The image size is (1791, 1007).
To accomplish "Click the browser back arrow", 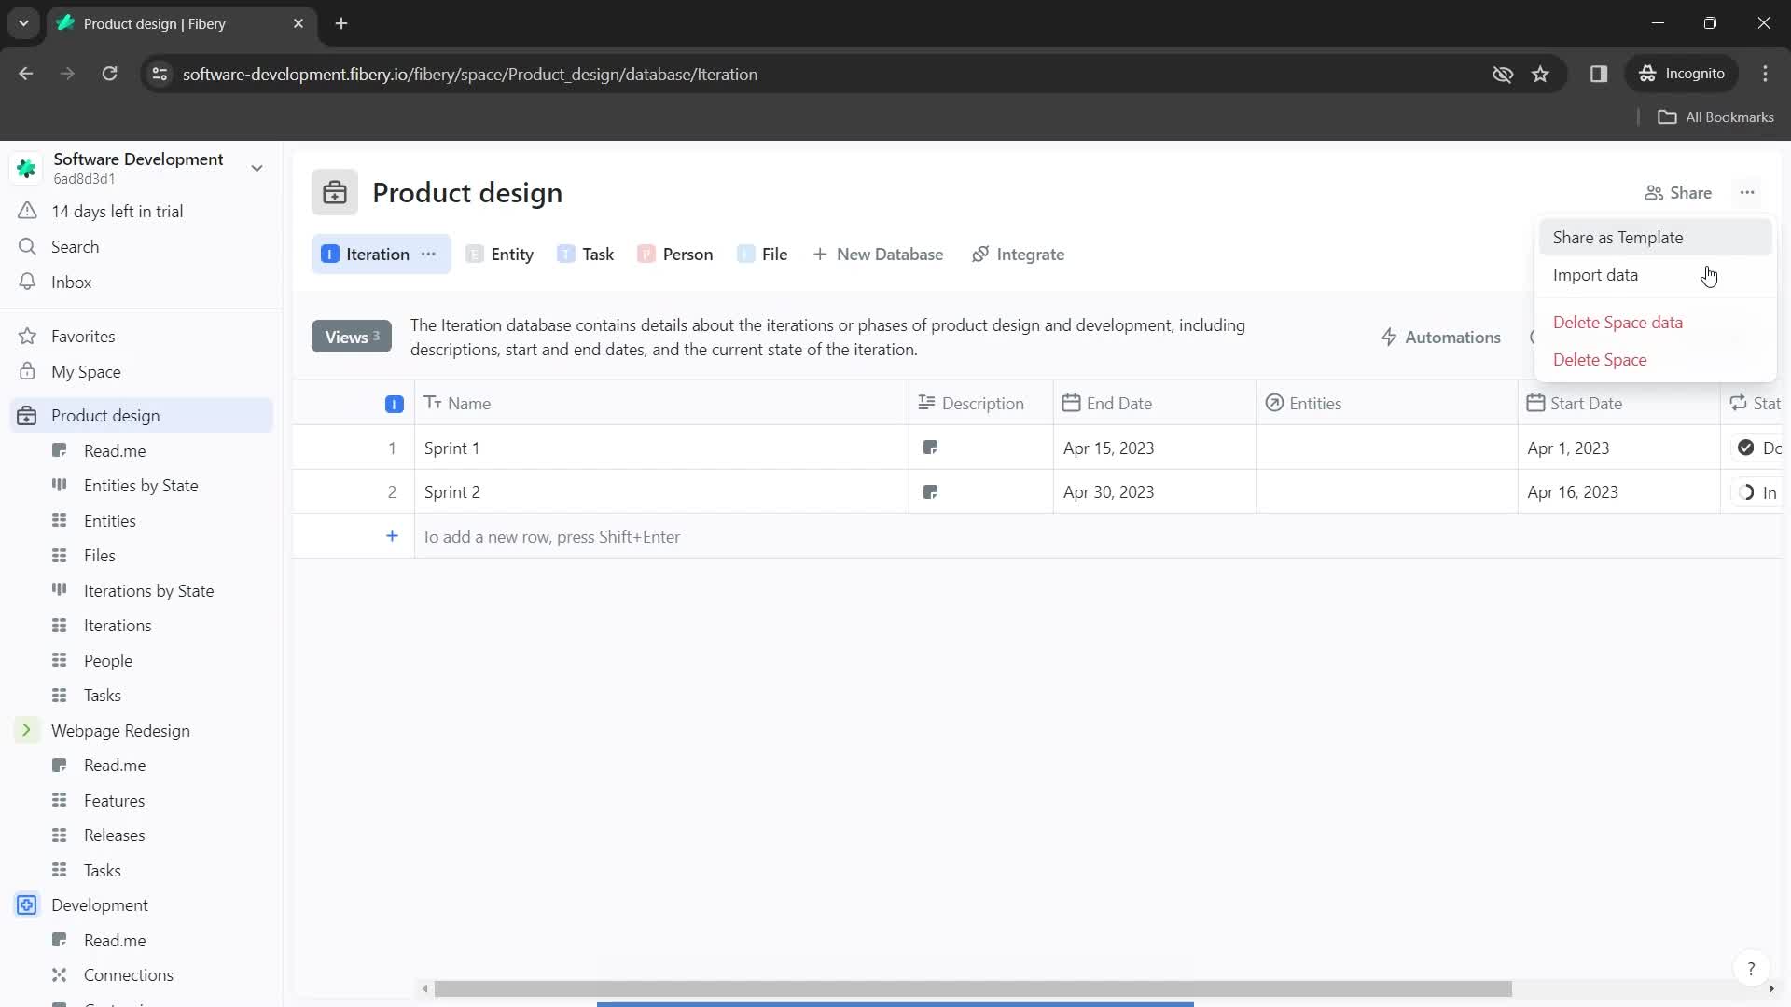I will coord(26,74).
